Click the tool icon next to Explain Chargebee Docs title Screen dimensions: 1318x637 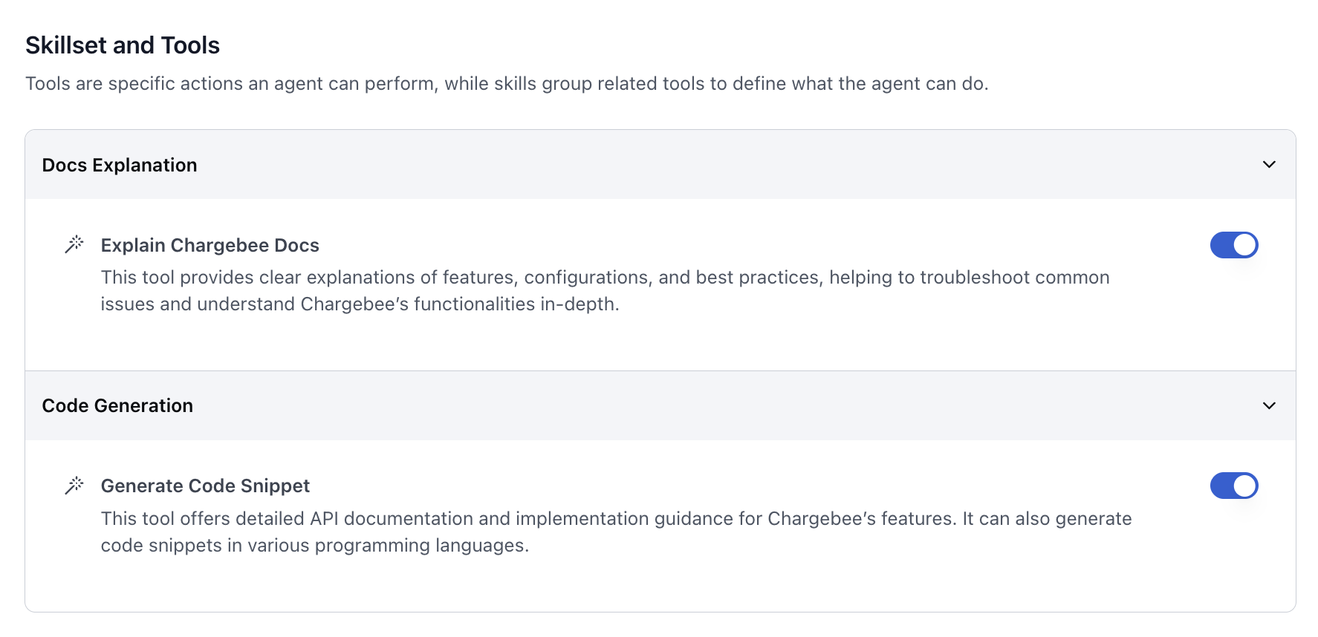point(74,243)
